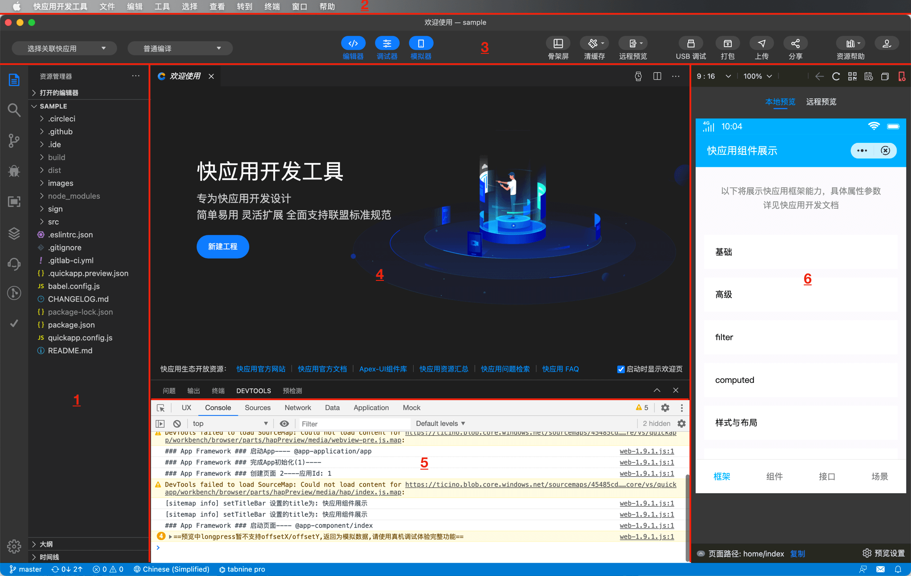Click the QR code icon in preview toolbar
The width and height of the screenshot is (911, 576).
pos(852,76)
